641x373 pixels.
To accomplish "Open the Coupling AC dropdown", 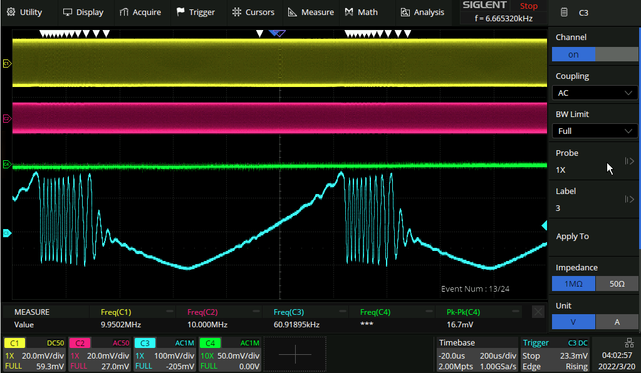I will pos(595,93).
